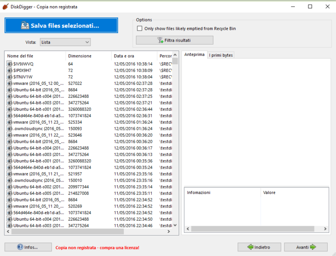Enable Only show files emptied from Recycle Bin
336x256 pixels.
(140, 28)
